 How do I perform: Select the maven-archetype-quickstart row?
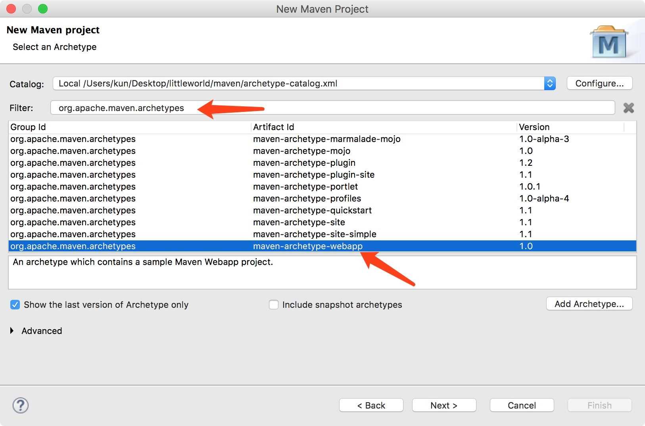pyautogui.click(x=312, y=210)
